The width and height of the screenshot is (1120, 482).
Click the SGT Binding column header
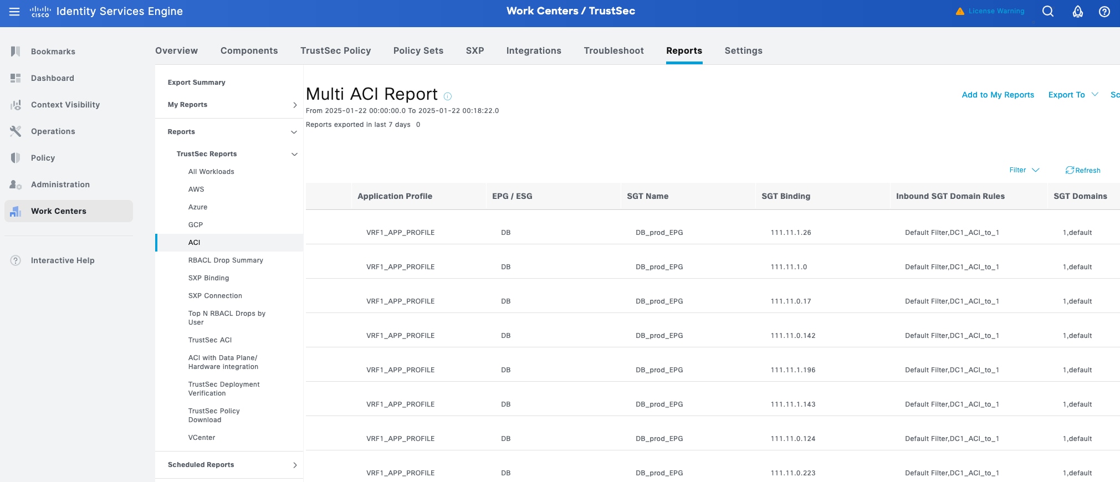pos(785,196)
